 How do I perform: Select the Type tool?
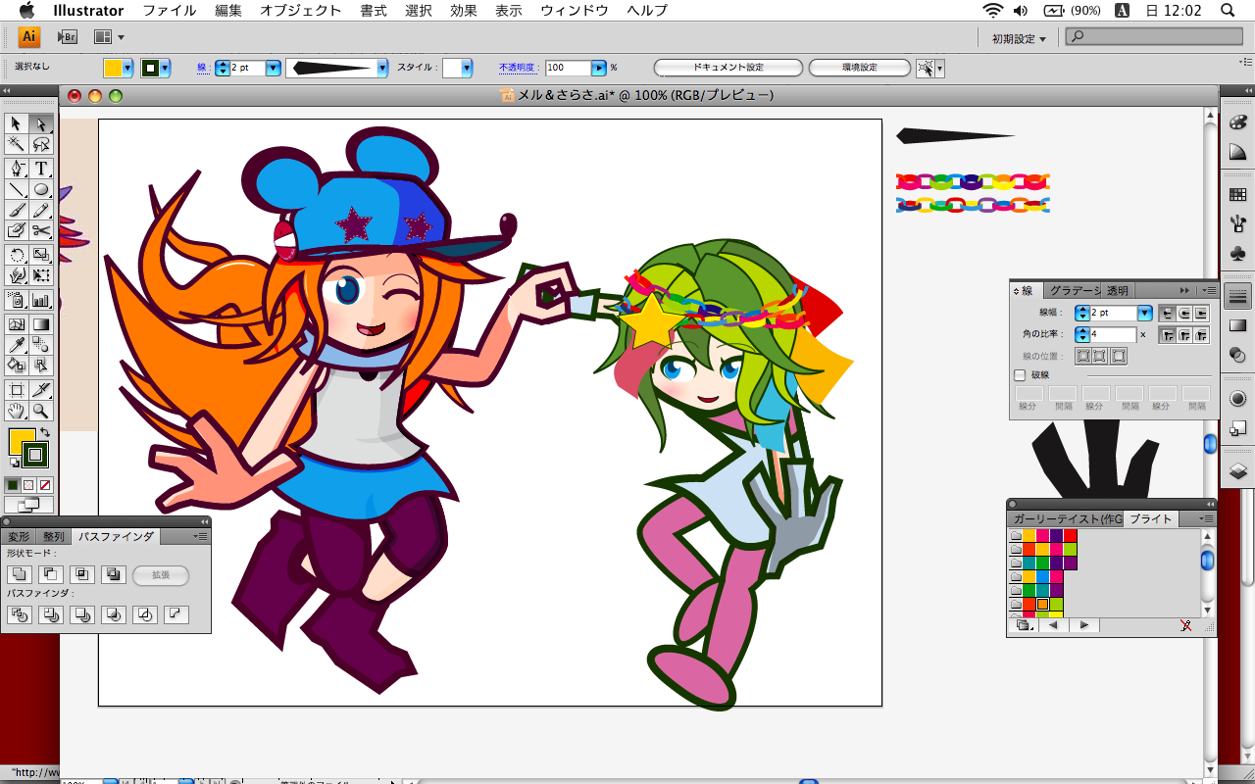[41, 169]
